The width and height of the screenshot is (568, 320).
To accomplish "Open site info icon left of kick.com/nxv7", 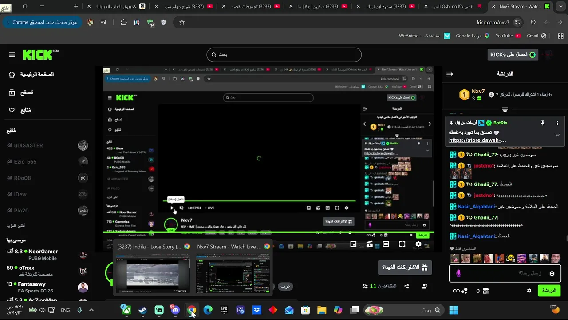I will pyautogui.click(x=517, y=22).
